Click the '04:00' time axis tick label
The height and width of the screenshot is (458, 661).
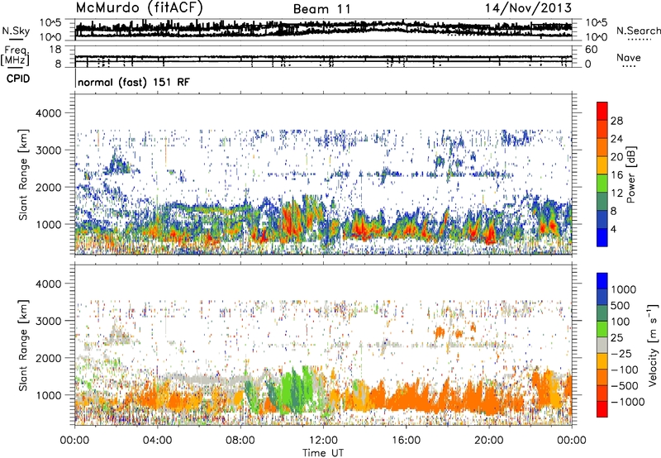(x=157, y=441)
